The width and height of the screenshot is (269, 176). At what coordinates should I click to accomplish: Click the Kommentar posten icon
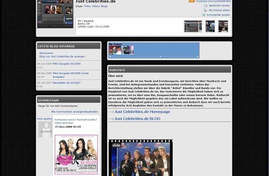point(203,15)
